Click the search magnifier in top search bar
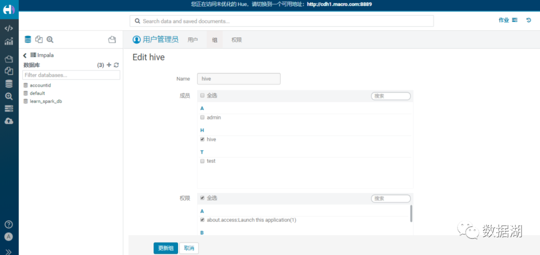The image size is (540, 255). pyautogui.click(x=137, y=21)
